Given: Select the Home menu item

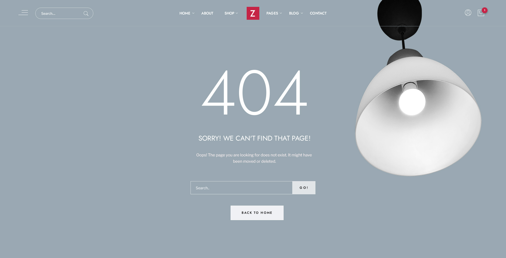Looking at the screenshot, I should point(185,13).
